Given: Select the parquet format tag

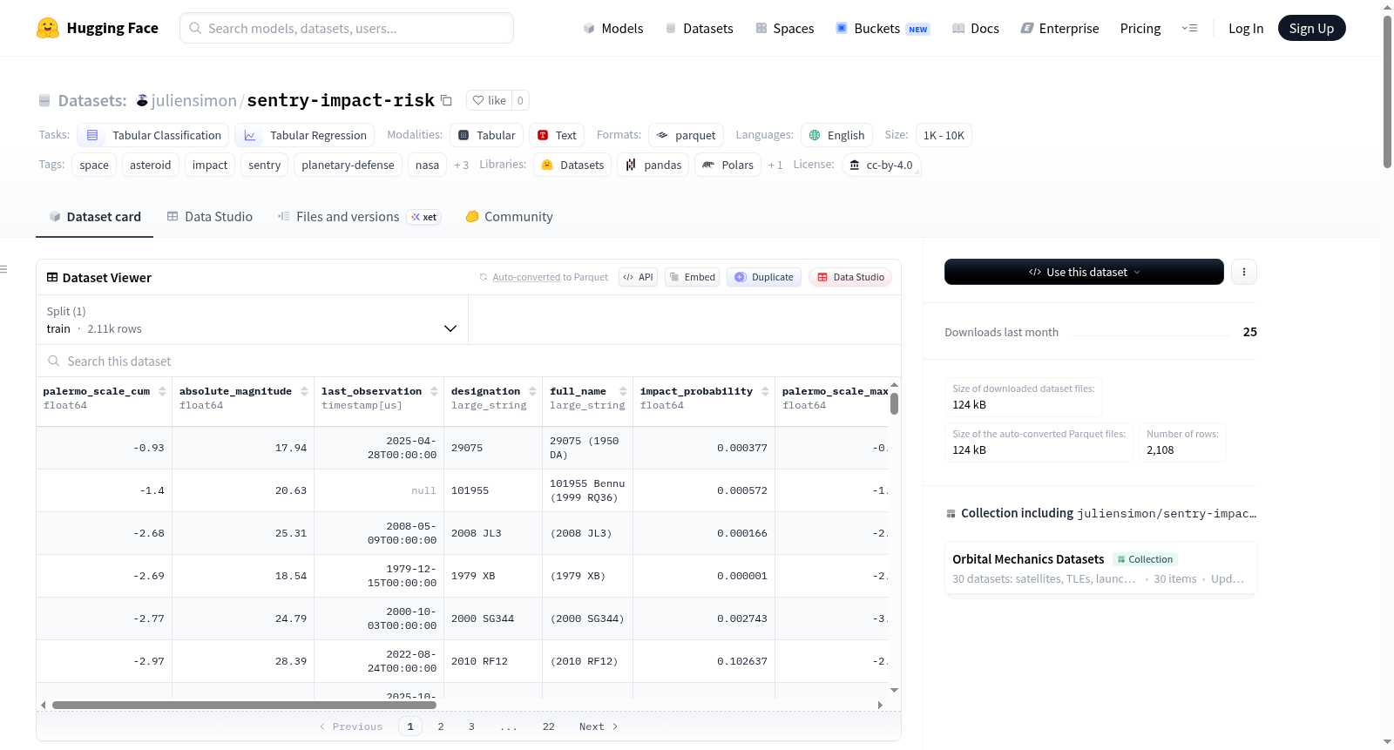Looking at the screenshot, I should point(687,135).
